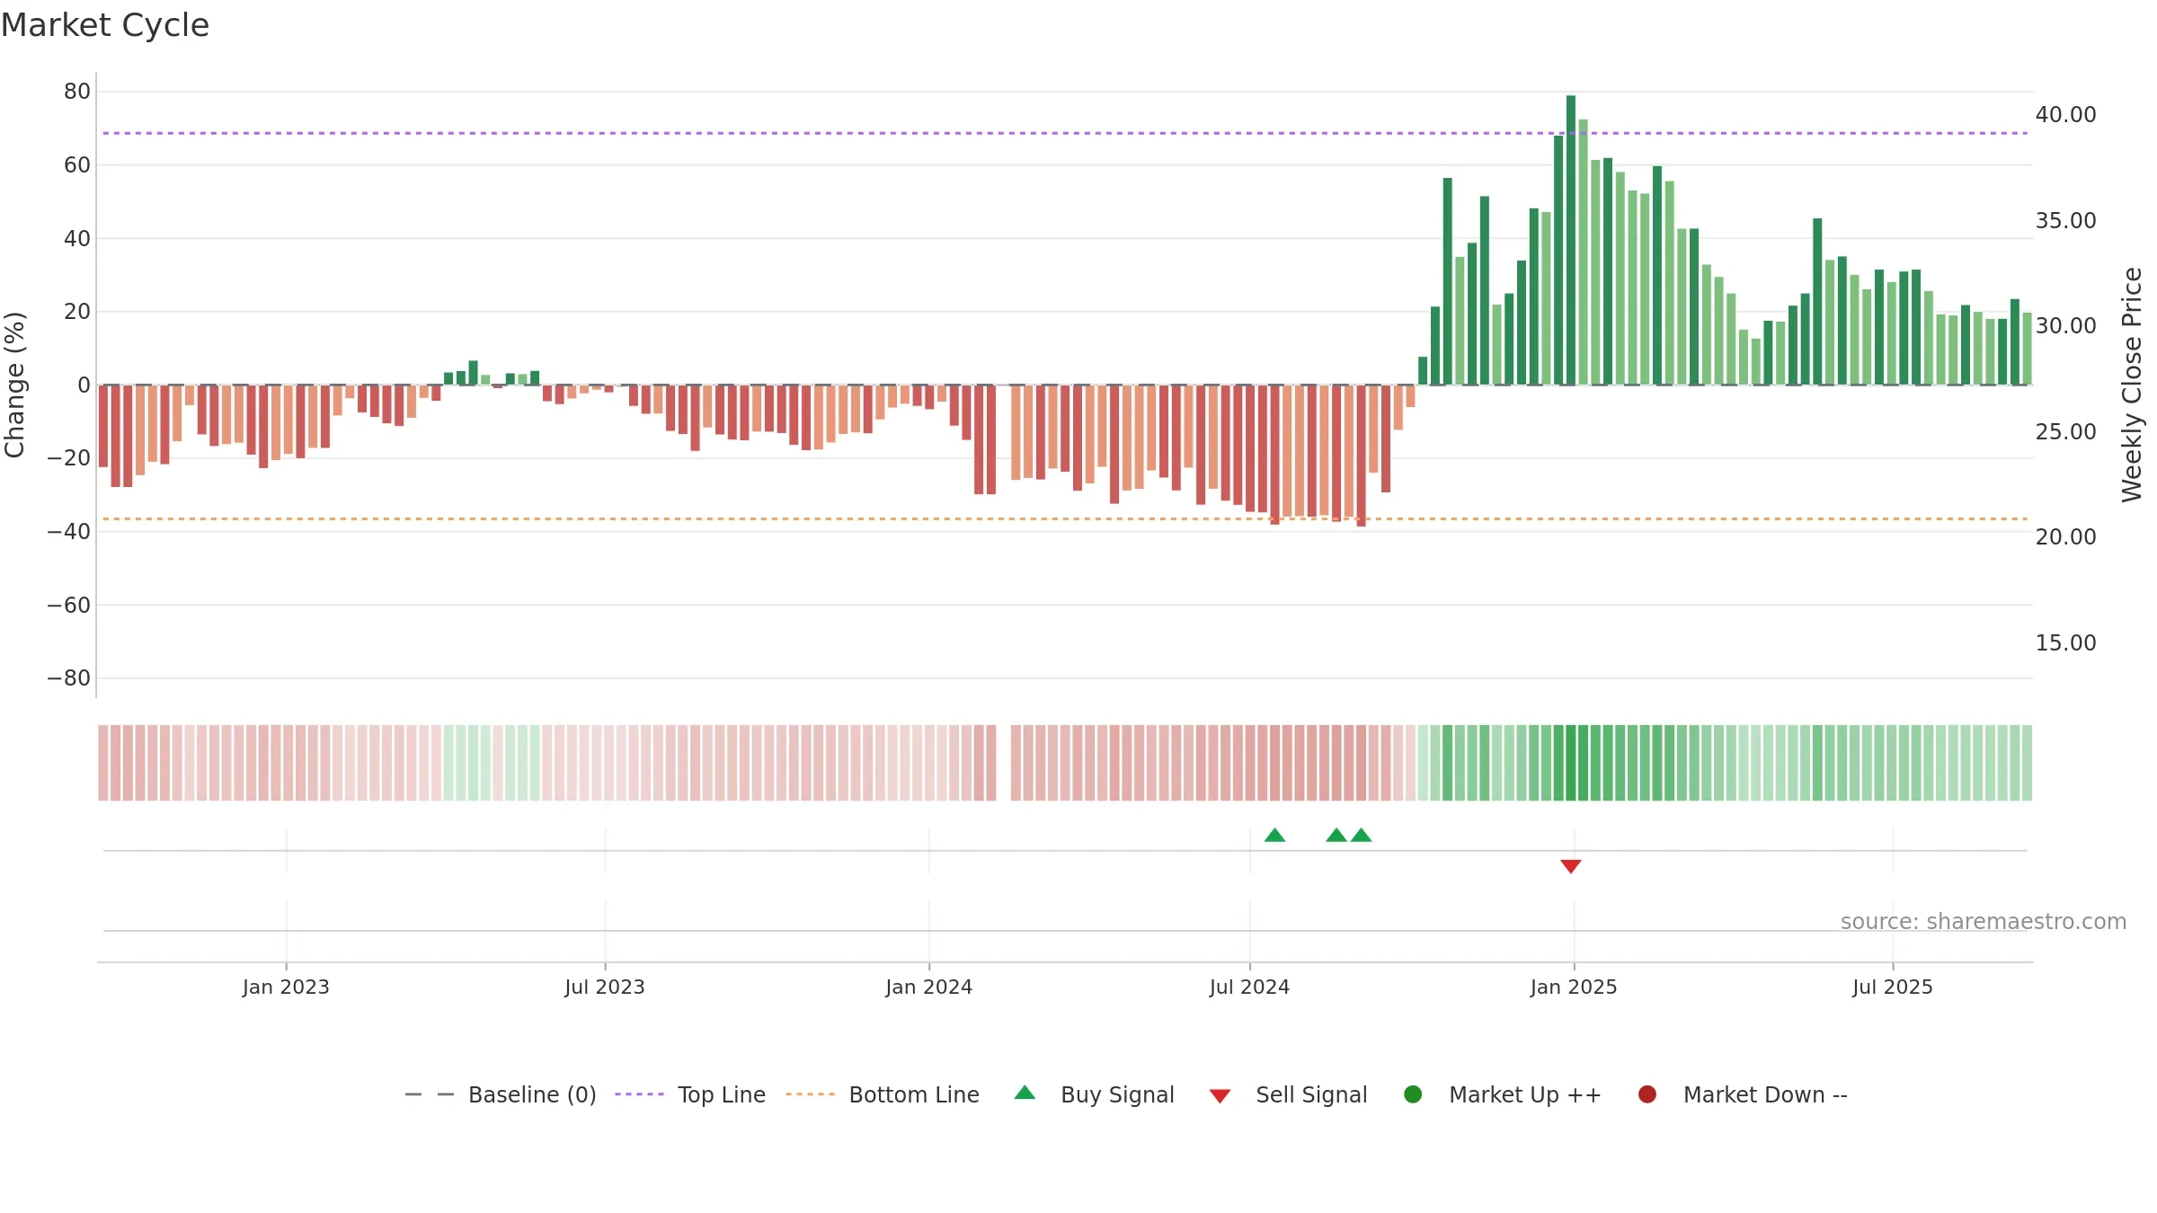The height and width of the screenshot is (1213, 2157).
Task: Toggle the Market Up ++ legend label
Action: pyautogui.click(x=1525, y=1094)
